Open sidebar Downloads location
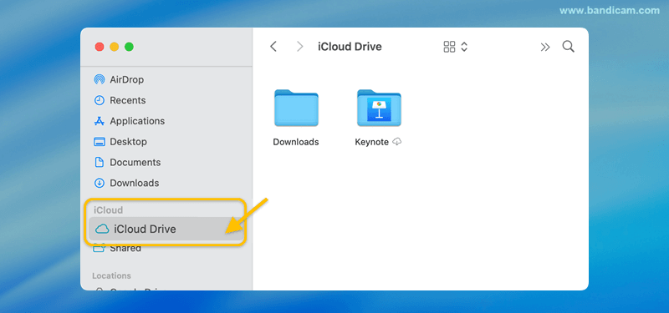669x313 pixels. click(135, 183)
